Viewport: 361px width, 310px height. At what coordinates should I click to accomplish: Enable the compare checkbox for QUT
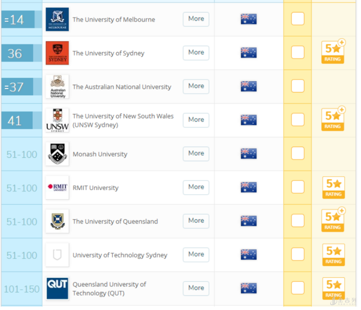tap(298, 288)
